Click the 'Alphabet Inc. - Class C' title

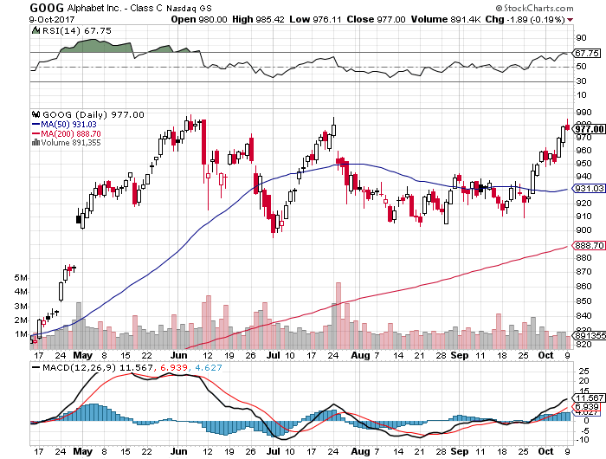(x=114, y=8)
